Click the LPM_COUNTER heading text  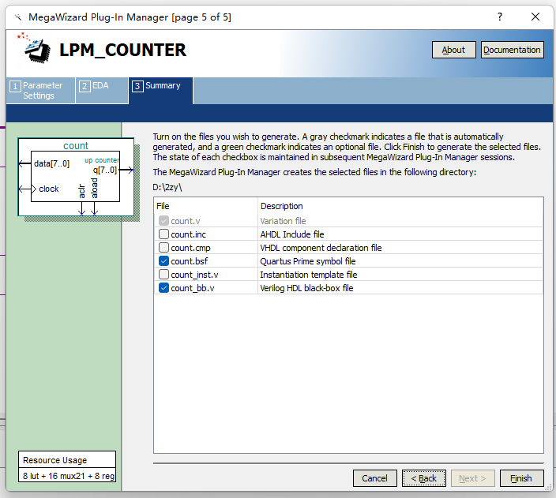pyautogui.click(x=122, y=50)
